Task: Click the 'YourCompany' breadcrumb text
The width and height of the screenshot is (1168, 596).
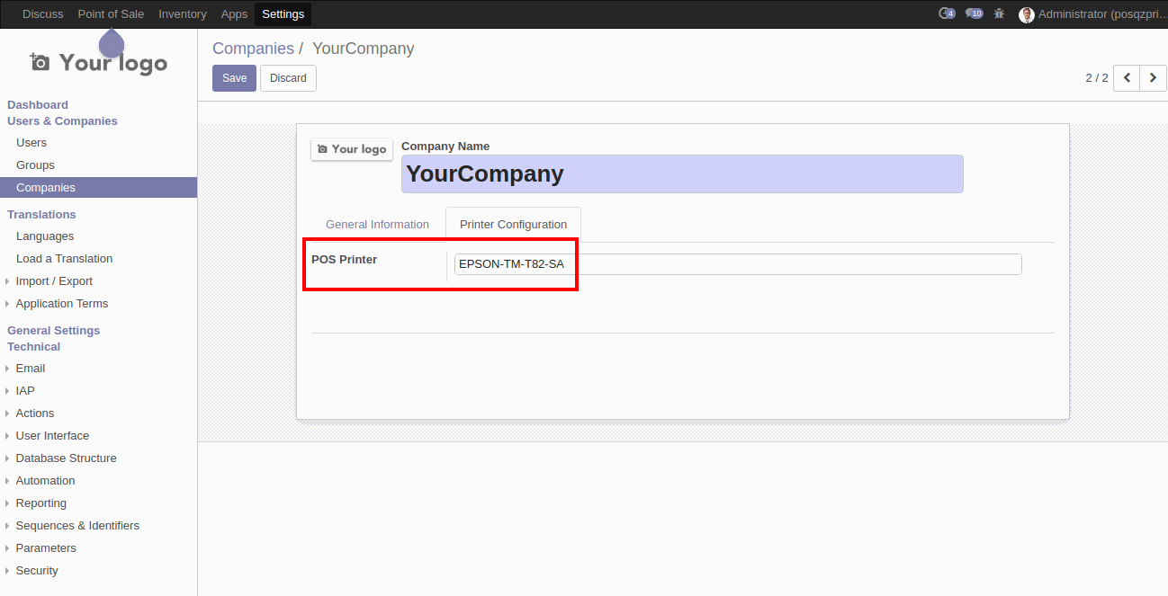Action: 363,49
